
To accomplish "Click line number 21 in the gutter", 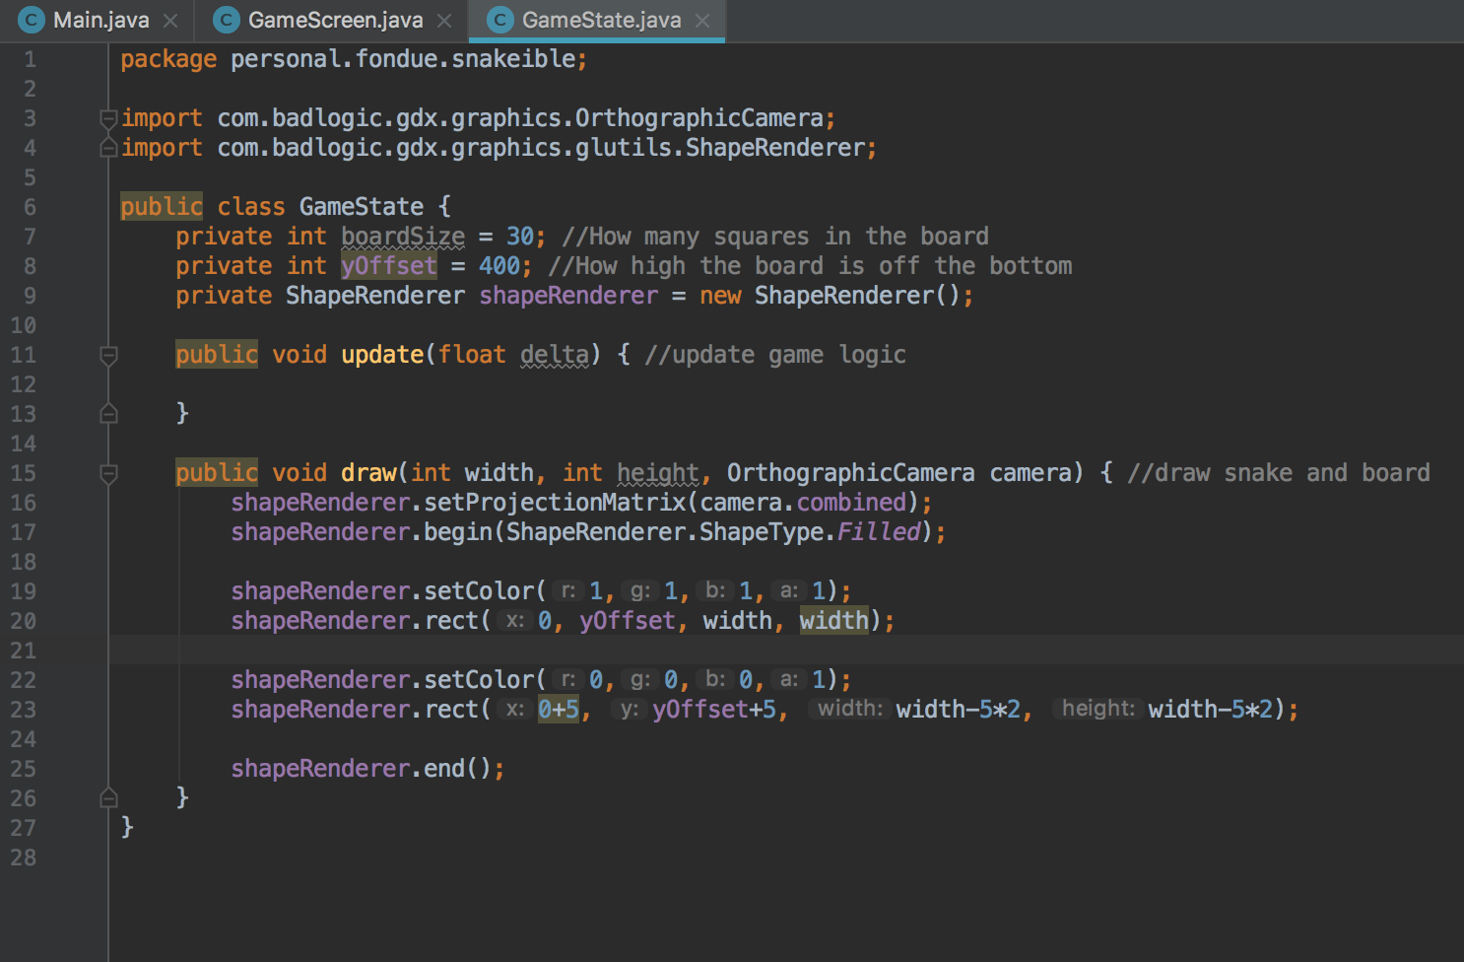I will [x=23, y=651].
